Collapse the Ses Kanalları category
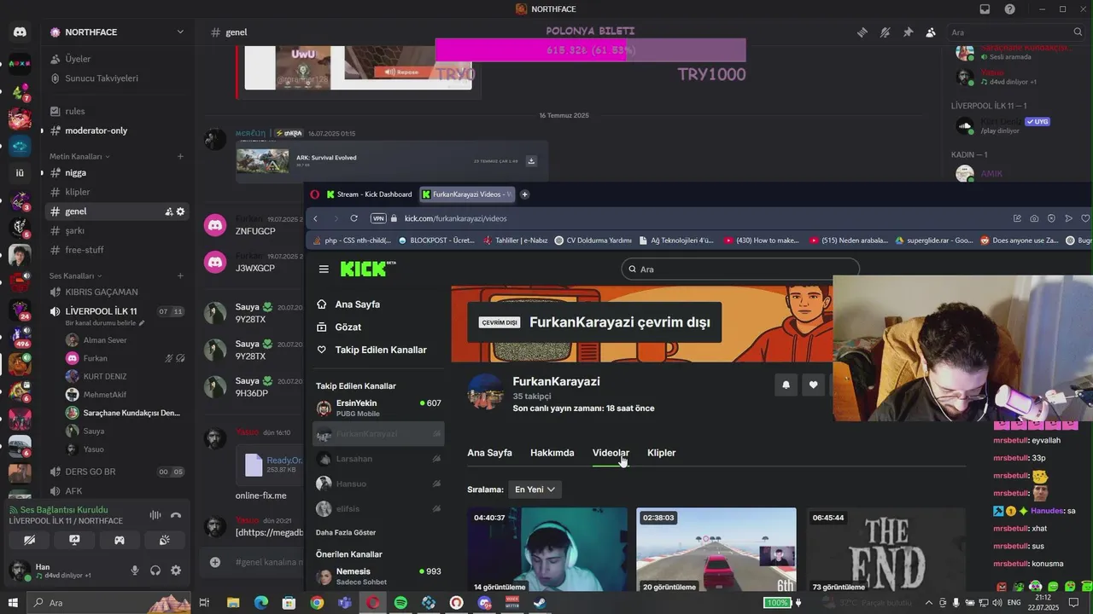Viewport: 1093px width, 614px height. pos(75,276)
